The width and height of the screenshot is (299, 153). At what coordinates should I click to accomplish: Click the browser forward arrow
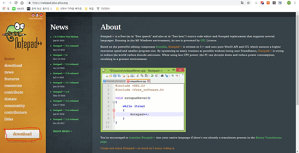pyautogui.click(x=10, y=3)
